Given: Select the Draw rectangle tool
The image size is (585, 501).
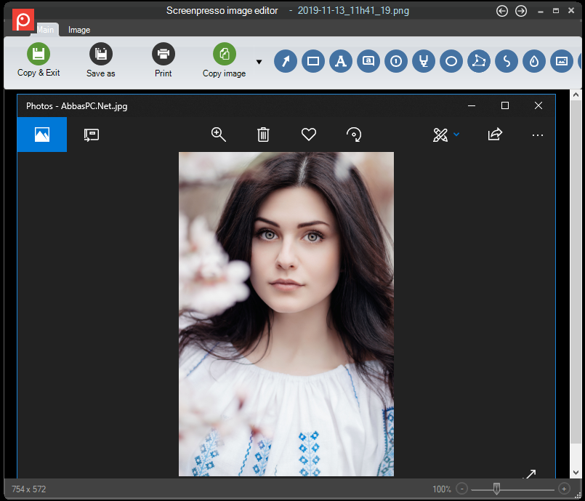Looking at the screenshot, I should coord(313,61).
